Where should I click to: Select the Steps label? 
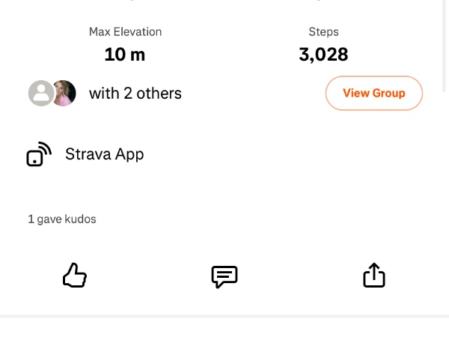pos(323,31)
